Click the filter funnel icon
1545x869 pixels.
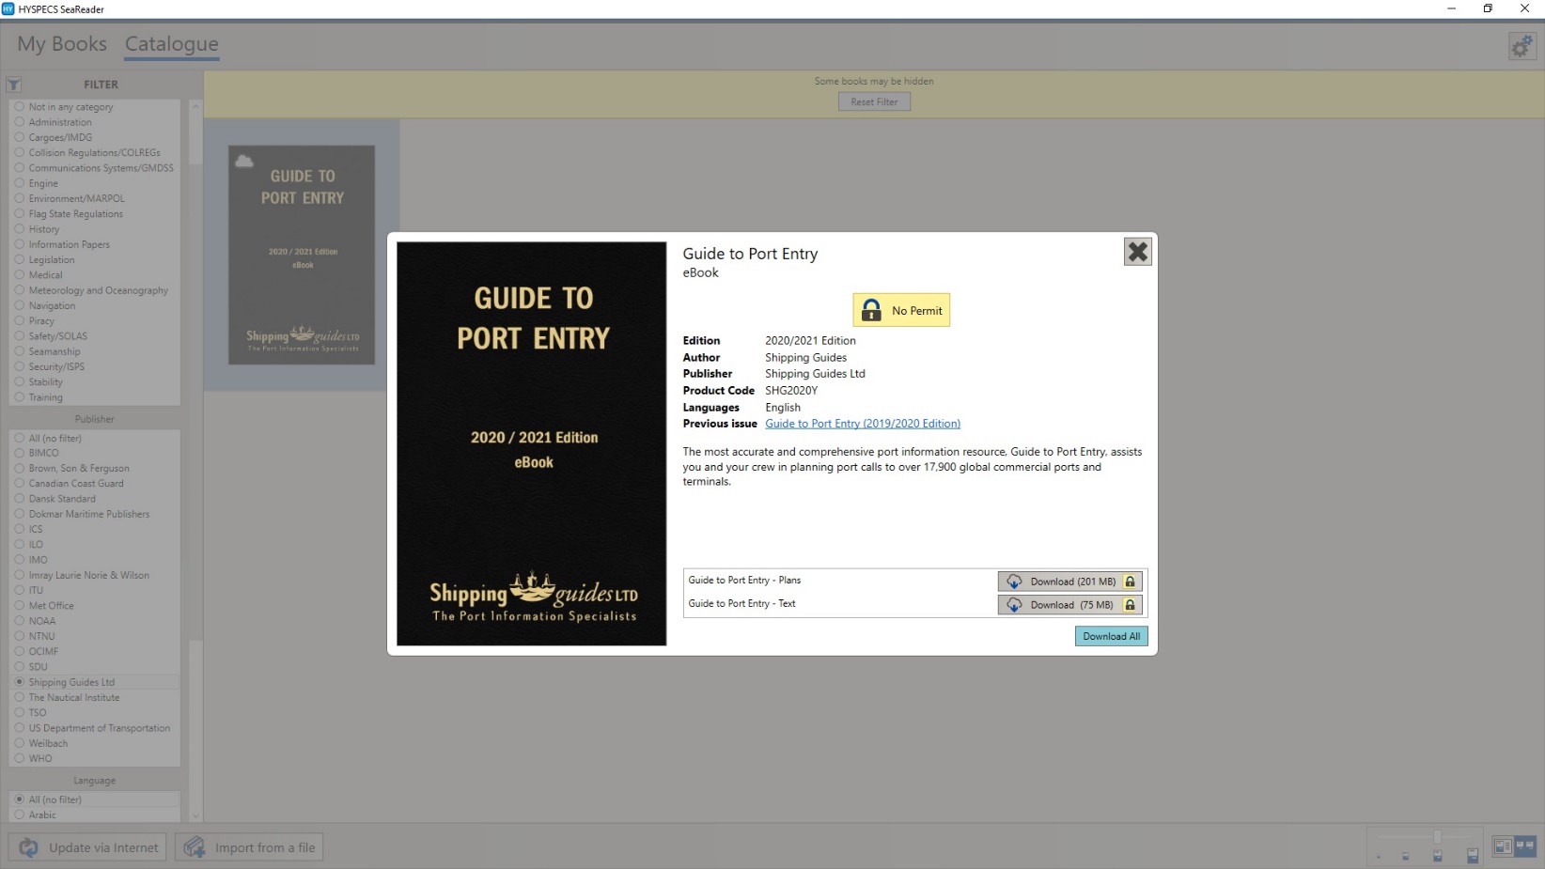click(14, 85)
